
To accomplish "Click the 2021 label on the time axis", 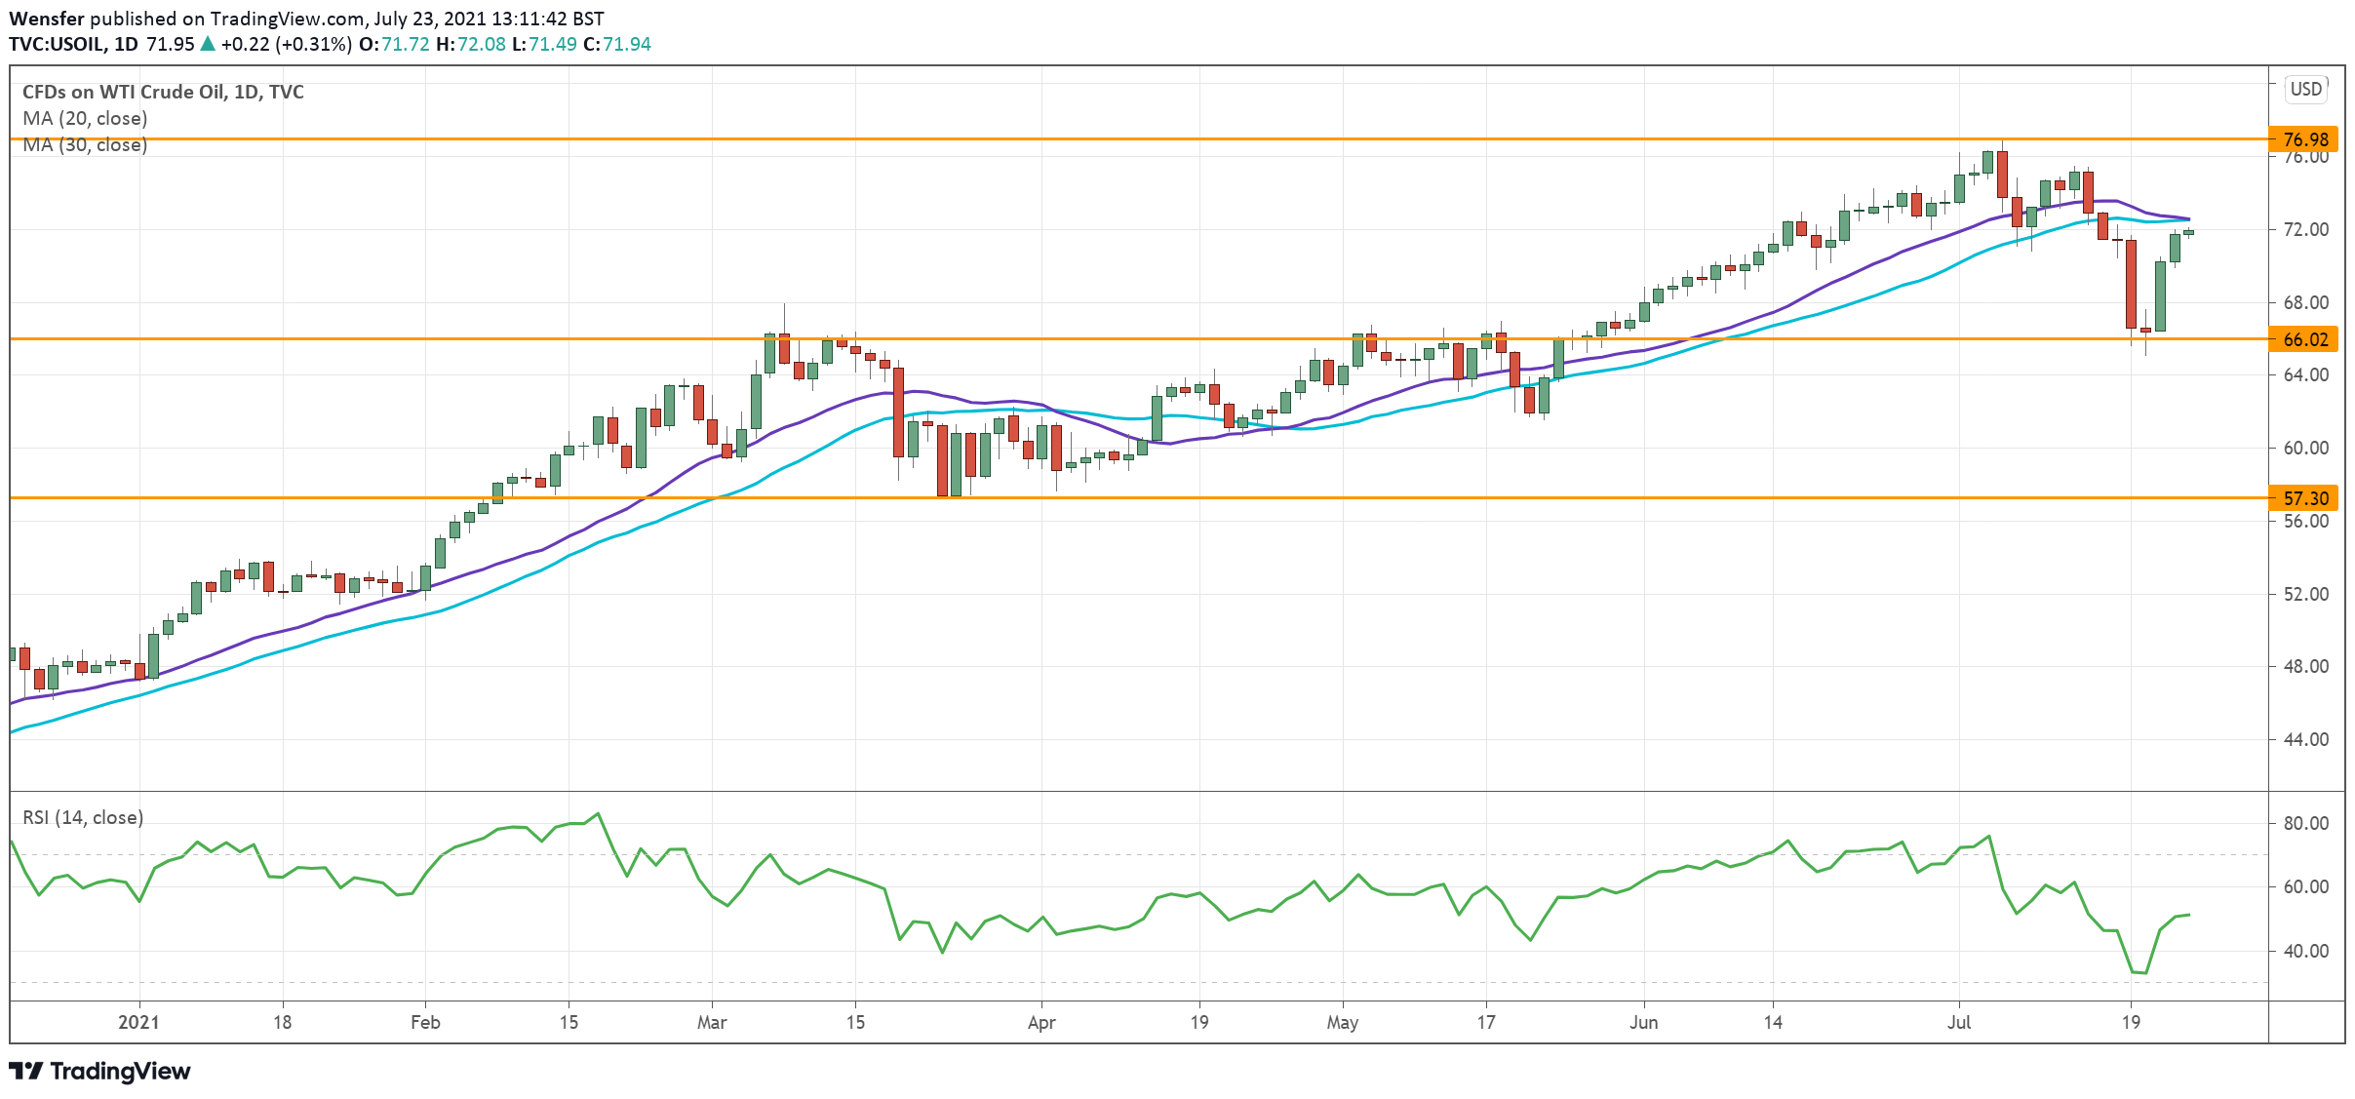I will click(138, 1024).
